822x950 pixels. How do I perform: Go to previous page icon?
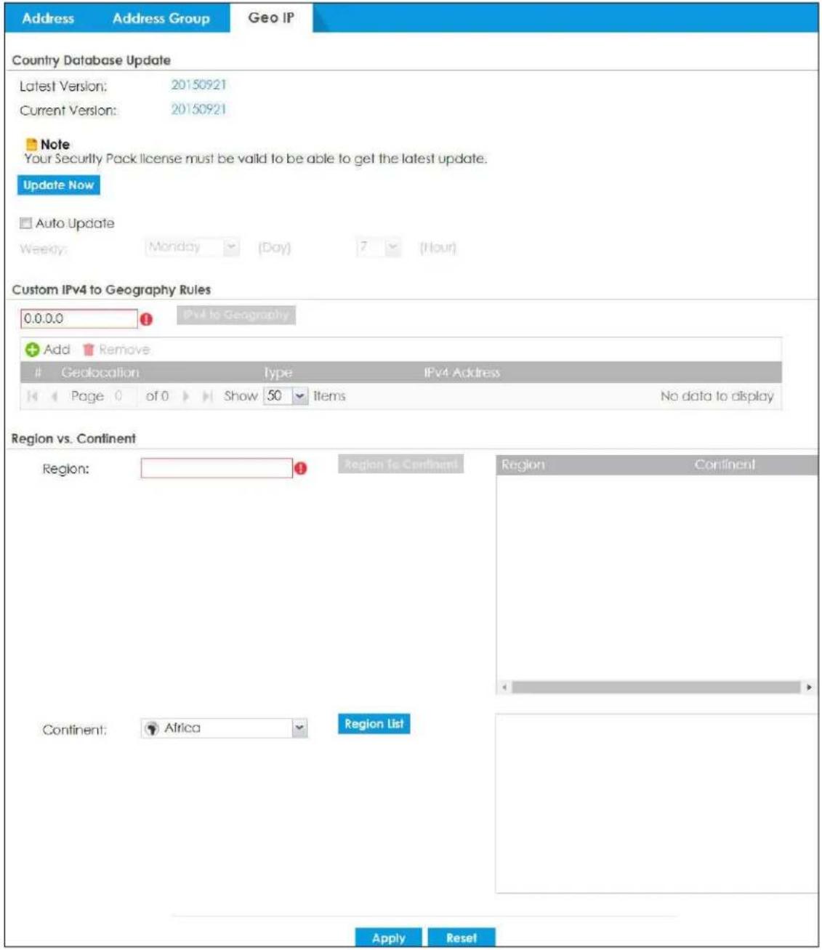tap(53, 397)
